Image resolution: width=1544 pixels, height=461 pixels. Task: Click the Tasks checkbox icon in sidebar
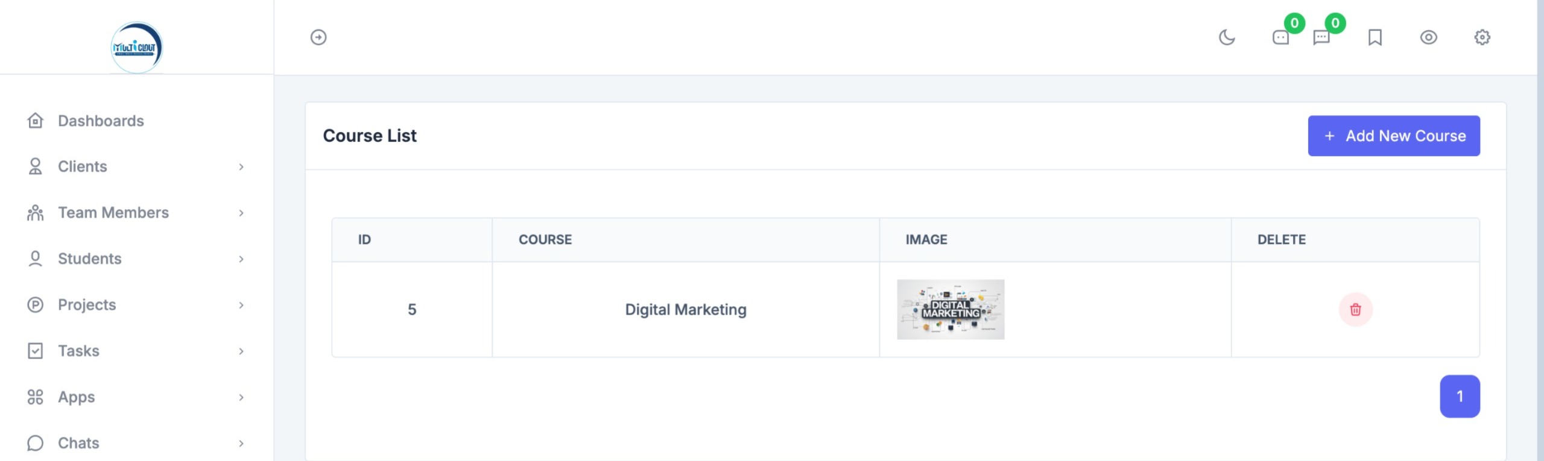coord(36,351)
